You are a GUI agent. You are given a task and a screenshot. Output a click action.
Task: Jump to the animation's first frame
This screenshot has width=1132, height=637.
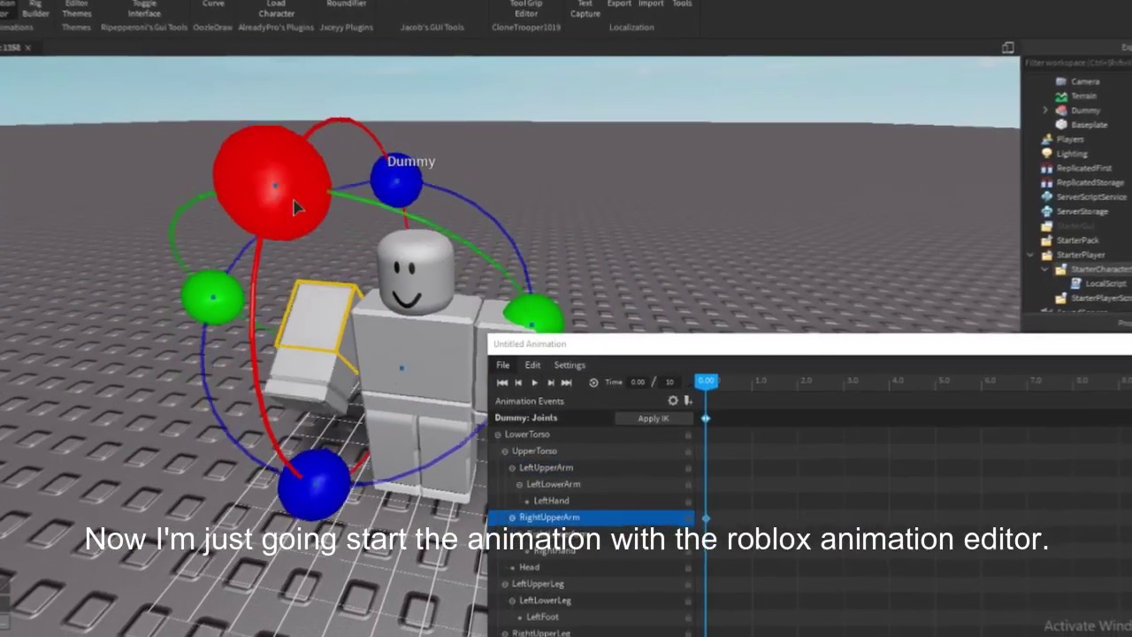(502, 382)
